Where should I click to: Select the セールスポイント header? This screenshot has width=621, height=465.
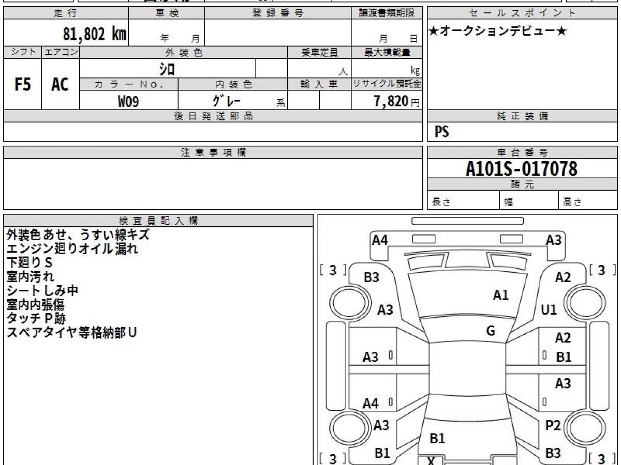click(522, 13)
